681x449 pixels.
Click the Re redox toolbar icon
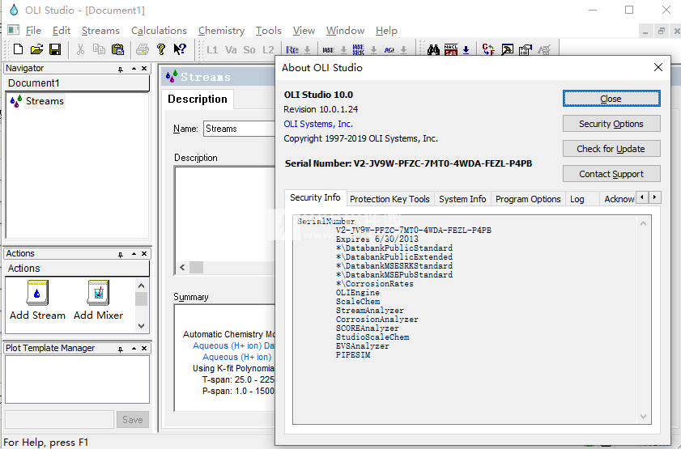click(292, 50)
